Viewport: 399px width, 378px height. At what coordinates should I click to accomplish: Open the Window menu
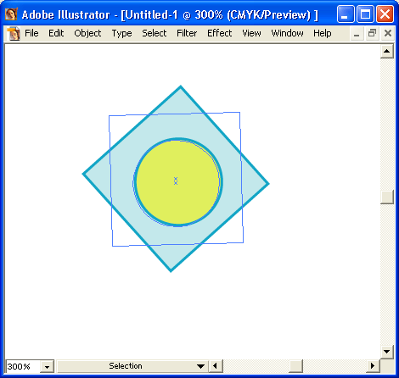point(287,33)
